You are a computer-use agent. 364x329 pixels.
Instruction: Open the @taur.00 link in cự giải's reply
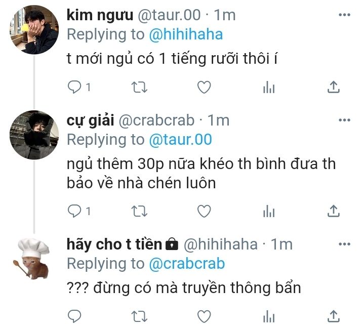pos(180,139)
